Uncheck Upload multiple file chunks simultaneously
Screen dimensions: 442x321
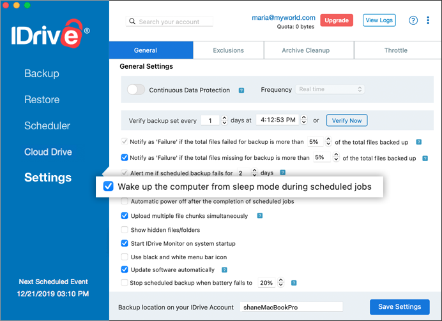125,216
